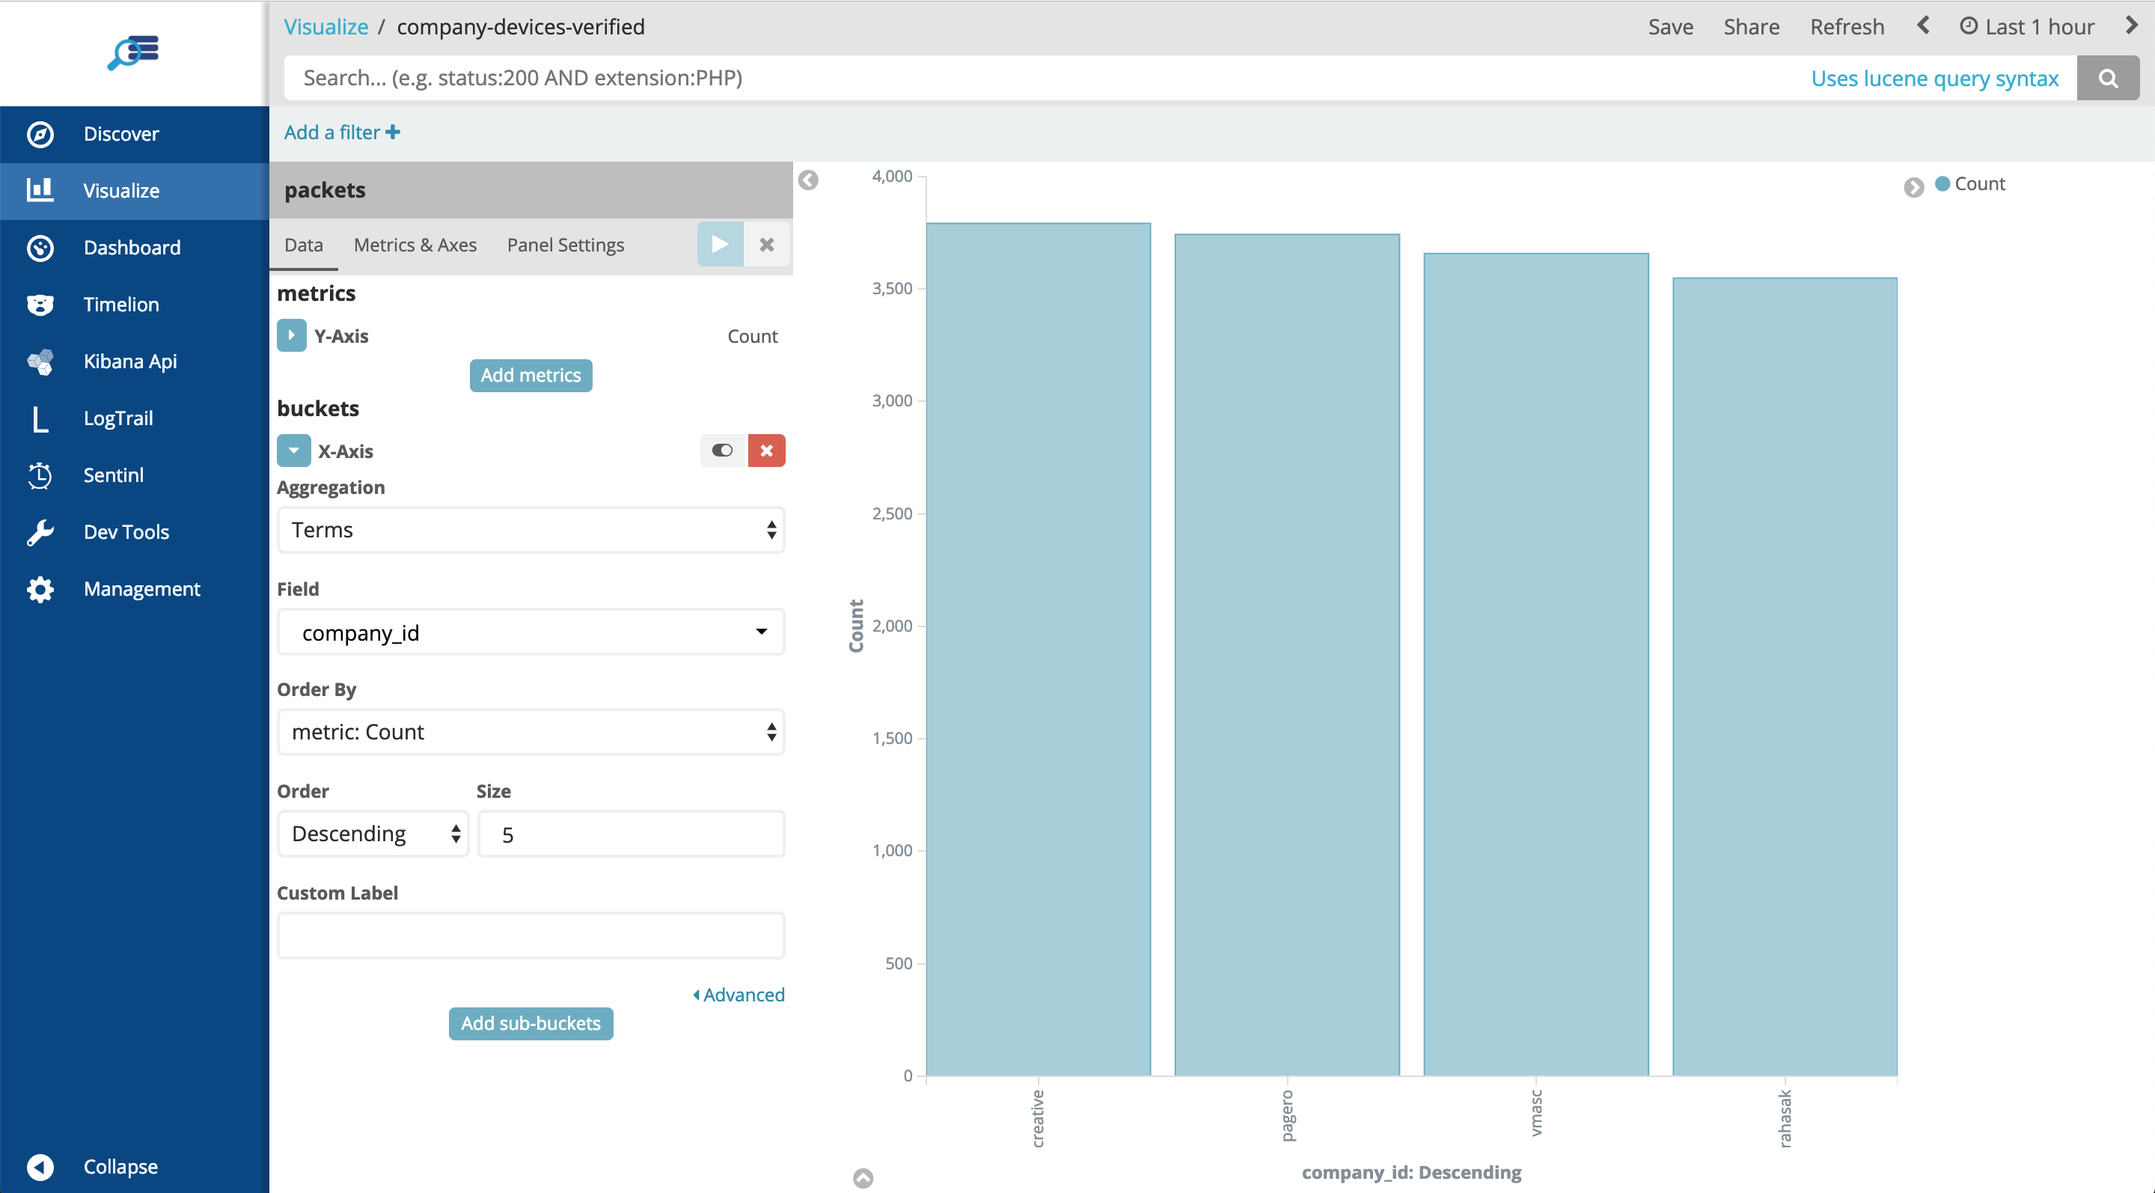
Task: Click the Dashboard navigation icon
Action: point(40,247)
